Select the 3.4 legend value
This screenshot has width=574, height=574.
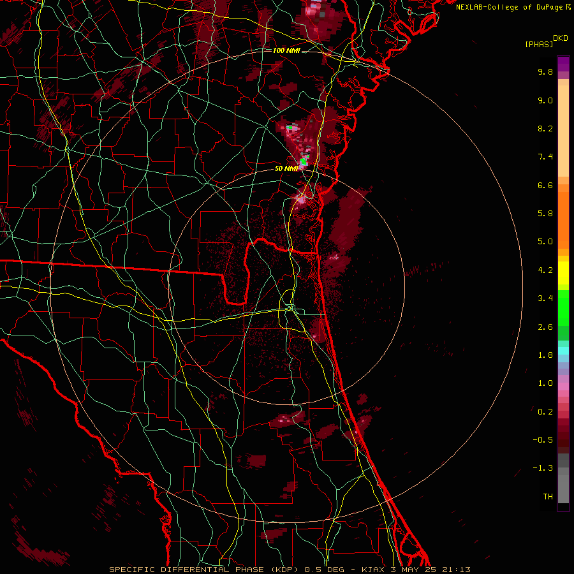pyautogui.click(x=545, y=298)
